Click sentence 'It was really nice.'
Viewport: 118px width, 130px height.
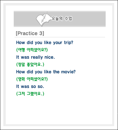[35, 57]
